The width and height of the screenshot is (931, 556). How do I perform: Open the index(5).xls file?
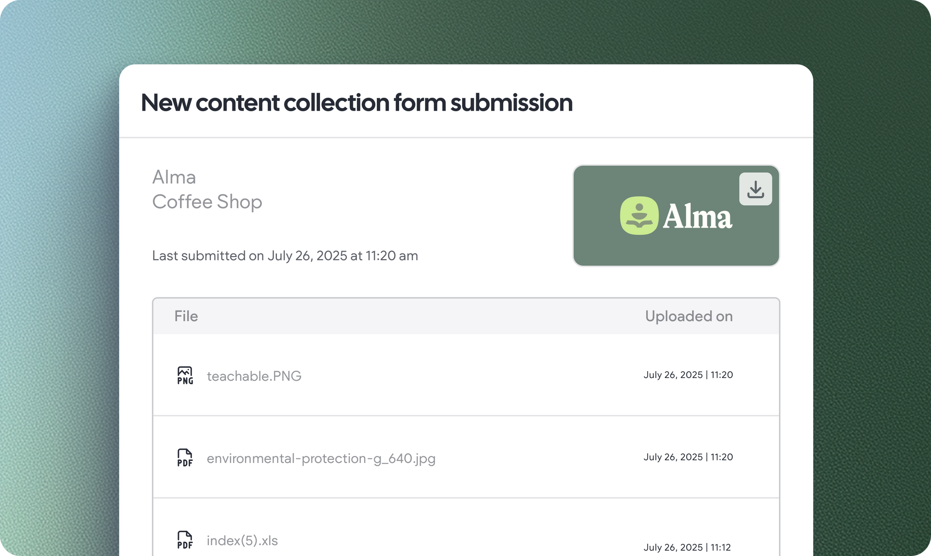coord(242,540)
